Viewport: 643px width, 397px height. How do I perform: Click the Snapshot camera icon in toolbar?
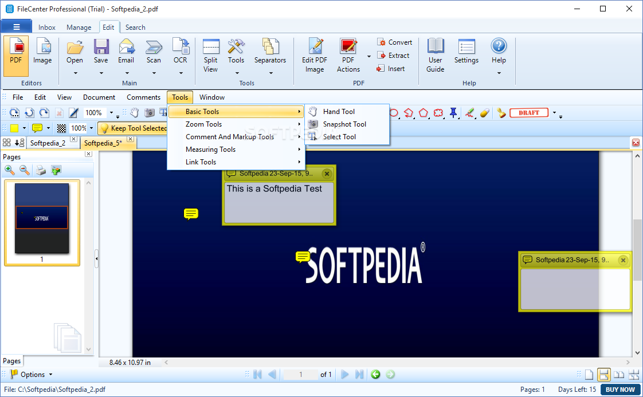pyautogui.click(x=149, y=113)
